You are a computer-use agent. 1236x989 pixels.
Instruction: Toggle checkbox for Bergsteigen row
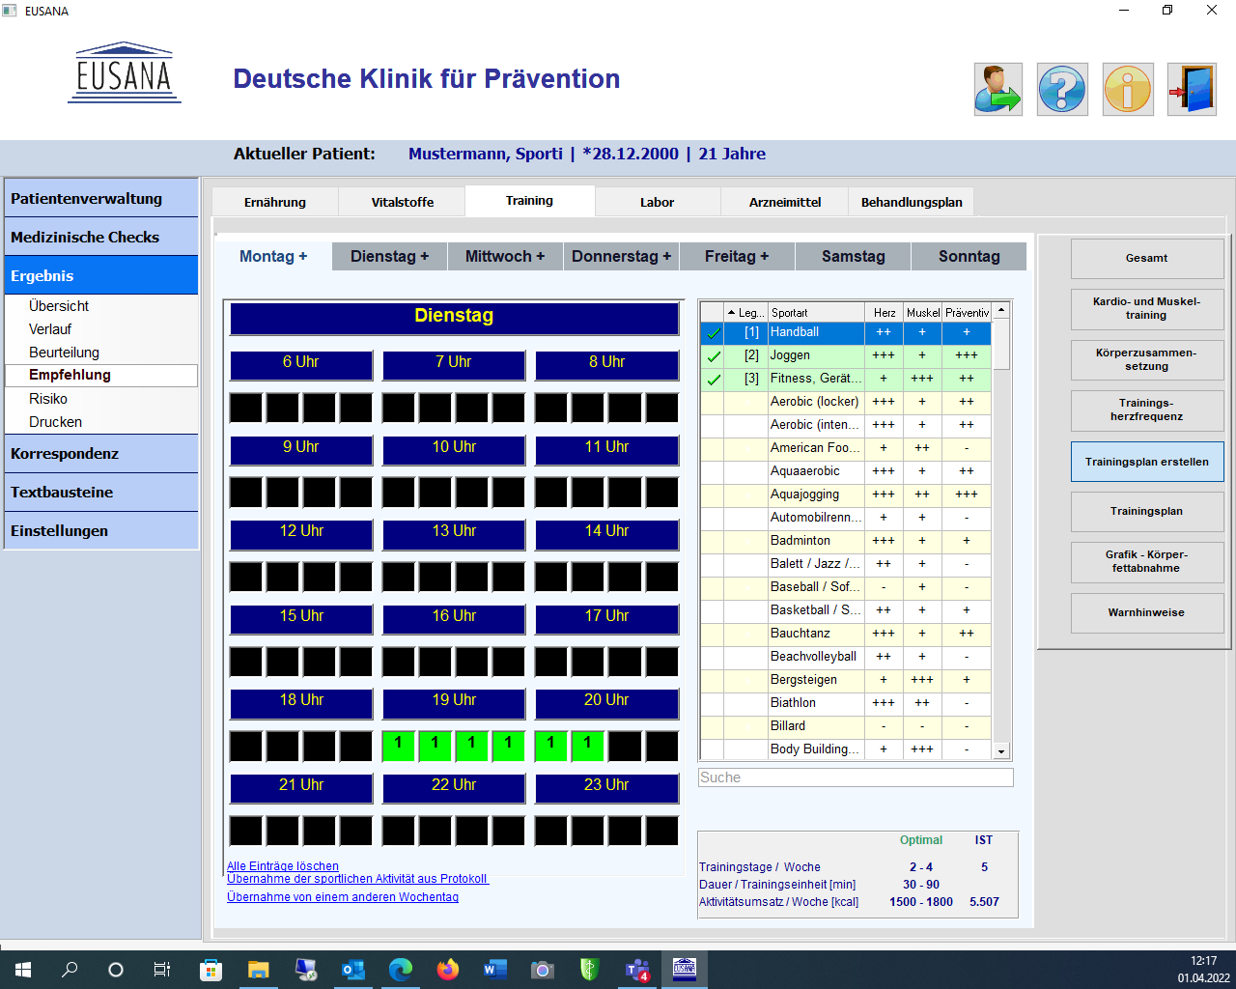[713, 680]
